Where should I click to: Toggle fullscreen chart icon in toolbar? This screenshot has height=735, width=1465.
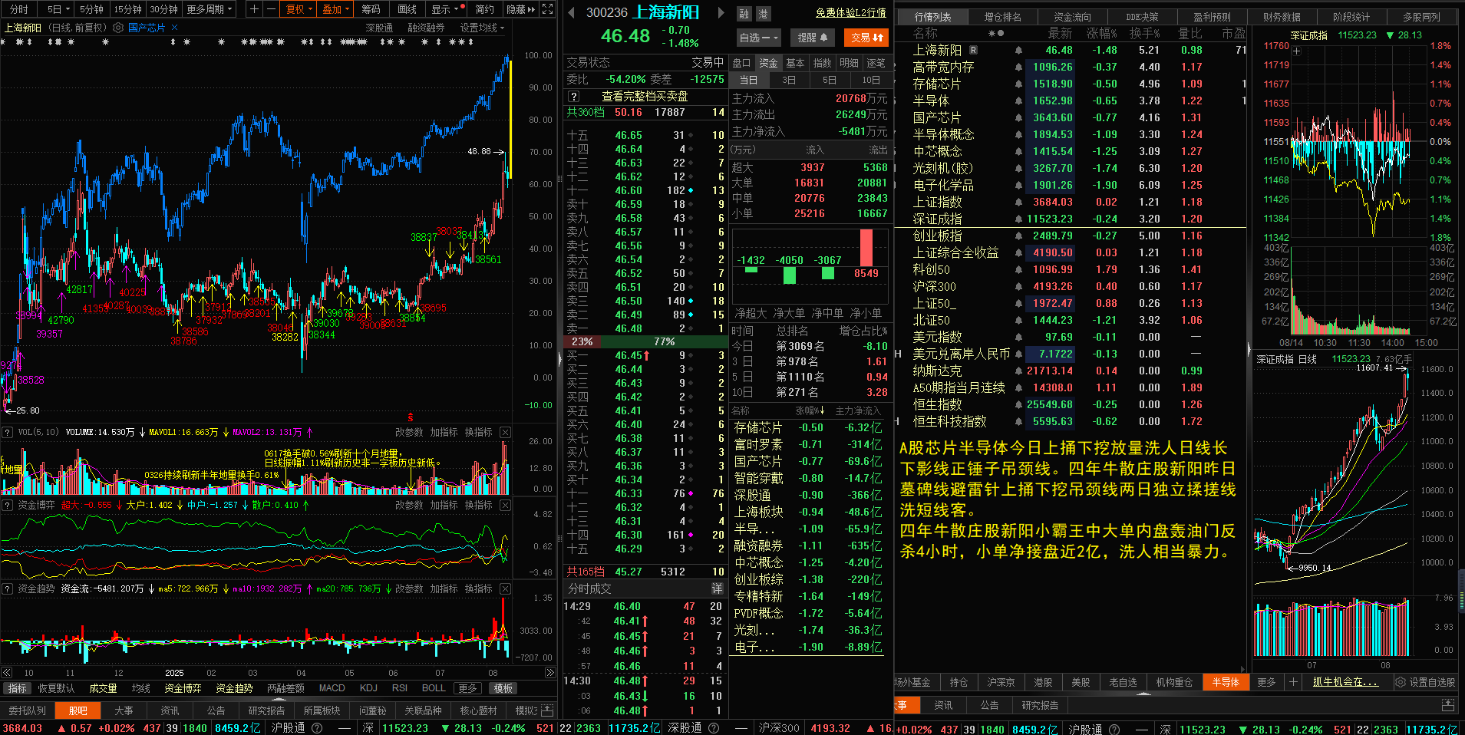[547, 9]
